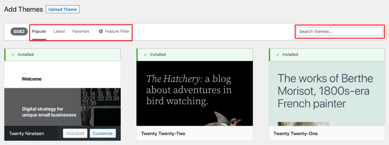389x145 pixels.
Task: Click the Activated button on Twenty Nineteen
Action: click(x=75, y=133)
